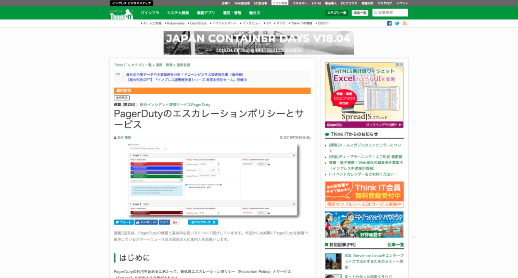Open the 運用・管理 menu

point(232,13)
